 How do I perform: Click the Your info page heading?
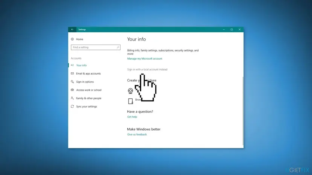136,39
